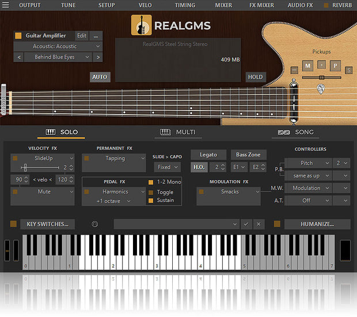Screen dimensions: 357x317
Task: Enable the Mute velocity FX
Action: 15,192
